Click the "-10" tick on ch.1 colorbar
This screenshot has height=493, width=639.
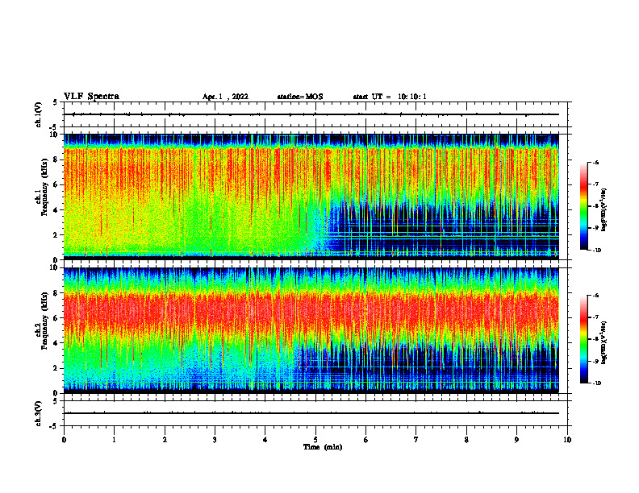click(x=596, y=251)
